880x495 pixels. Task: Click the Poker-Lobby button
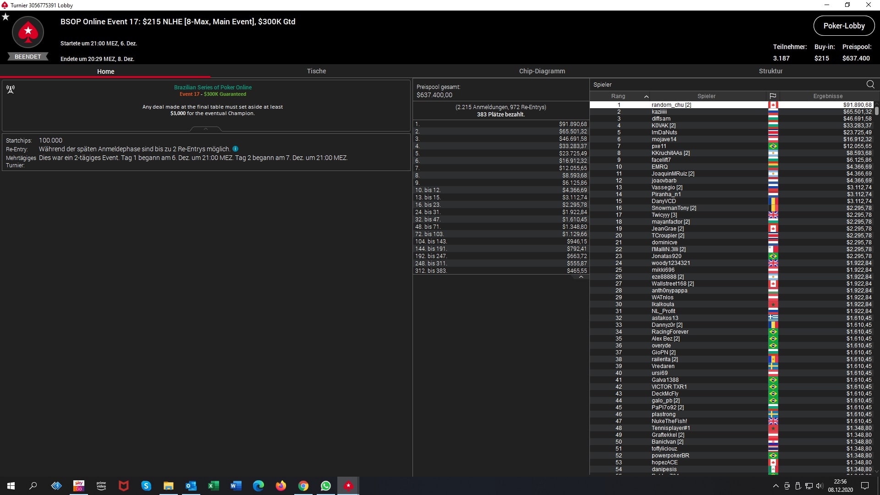click(844, 26)
